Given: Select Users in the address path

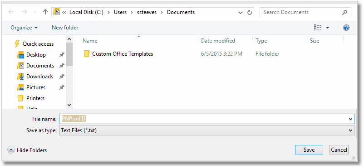Looking at the screenshot, I should click(x=120, y=12).
